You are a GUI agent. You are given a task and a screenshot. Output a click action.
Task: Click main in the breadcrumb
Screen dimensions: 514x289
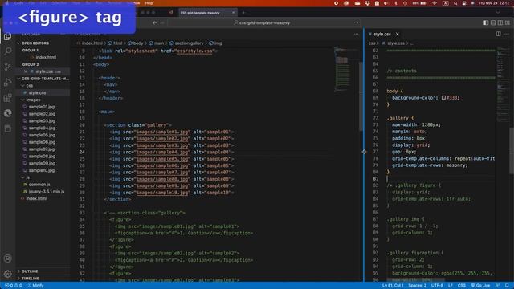(x=159, y=43)
